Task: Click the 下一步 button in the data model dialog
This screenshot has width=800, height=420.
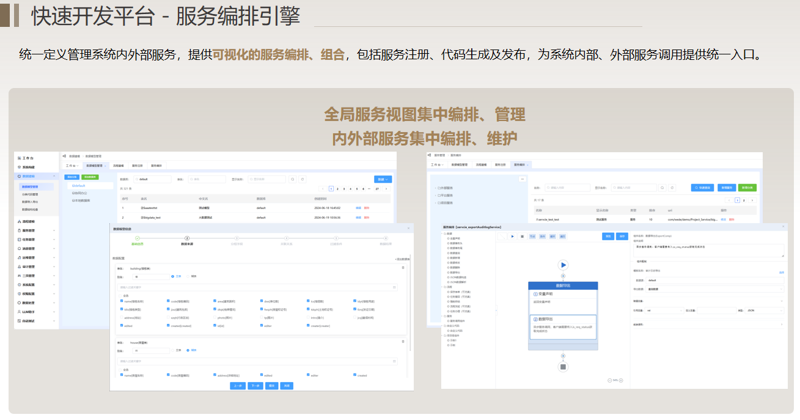Action: tap(255, 386)
